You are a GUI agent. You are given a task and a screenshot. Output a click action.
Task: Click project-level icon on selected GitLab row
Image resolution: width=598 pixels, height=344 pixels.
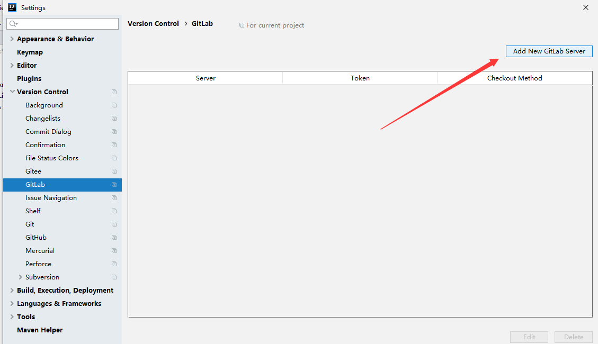114,184
